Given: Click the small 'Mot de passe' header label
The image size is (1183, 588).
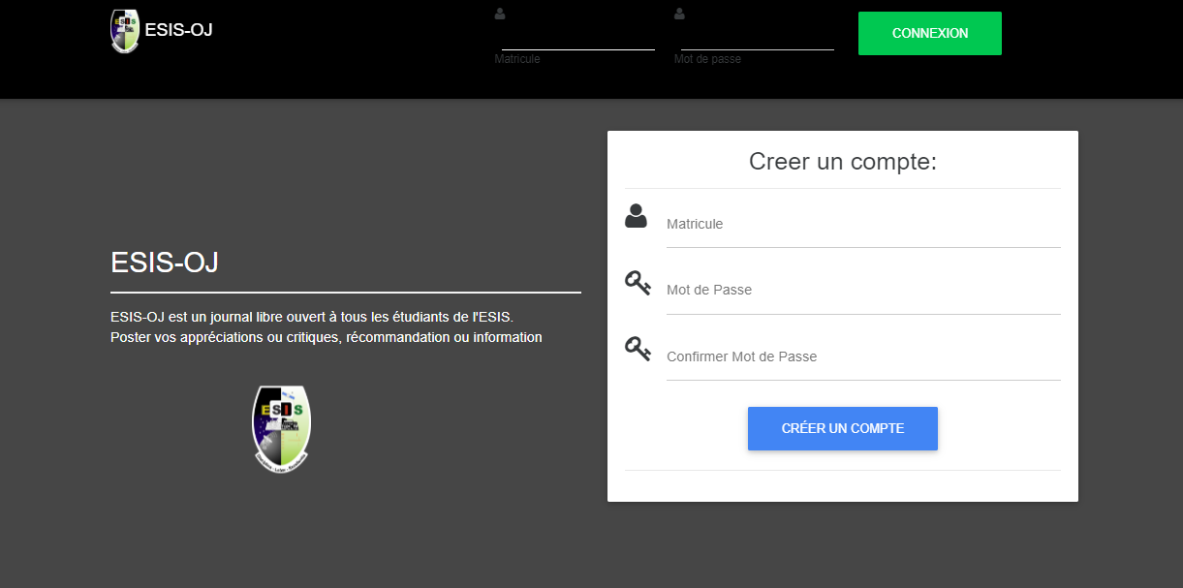Looking at the screenshot, I should click(x=707, y=59).
